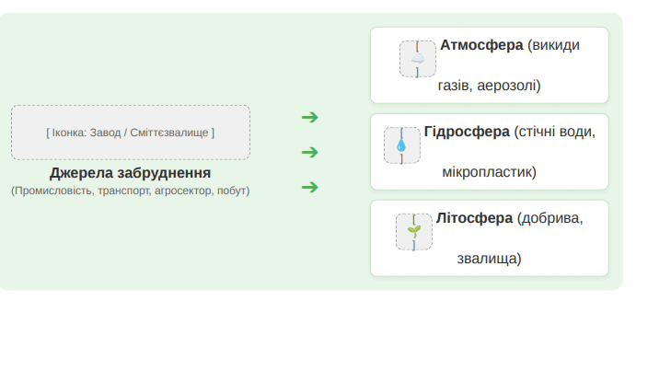Click the text (стічні води,
The image size is (648, 382).
(555, 132)
